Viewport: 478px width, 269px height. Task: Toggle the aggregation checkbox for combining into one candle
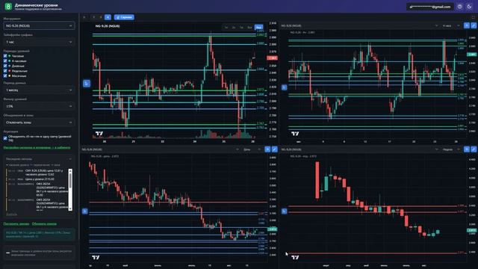[5, 138]
